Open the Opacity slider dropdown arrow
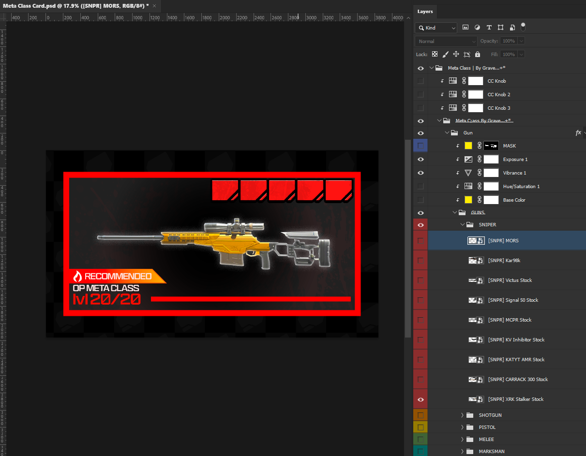586x456 pixels. pyautogui.click(x=521, y=41)
